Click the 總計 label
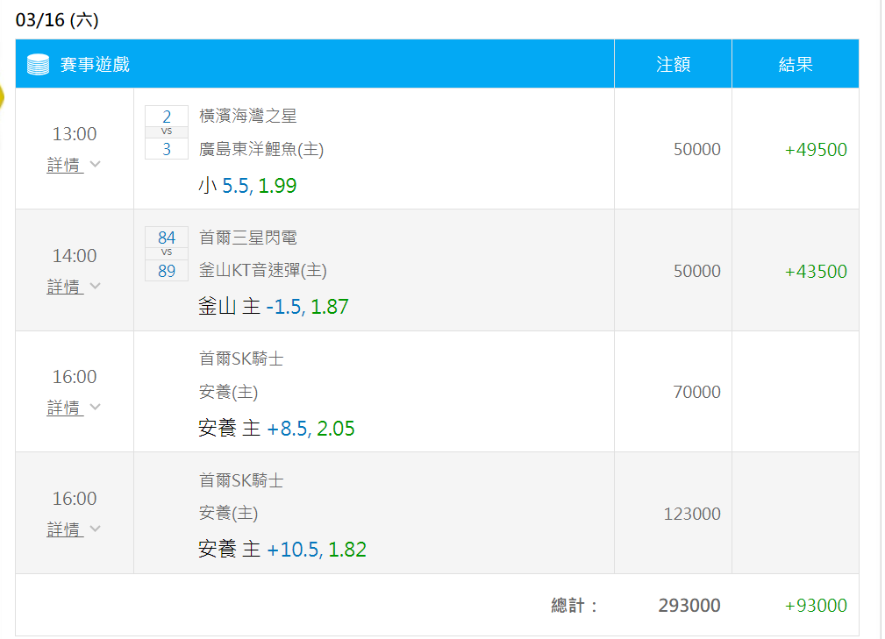This screenshot has width=885, height=639. 574,605
